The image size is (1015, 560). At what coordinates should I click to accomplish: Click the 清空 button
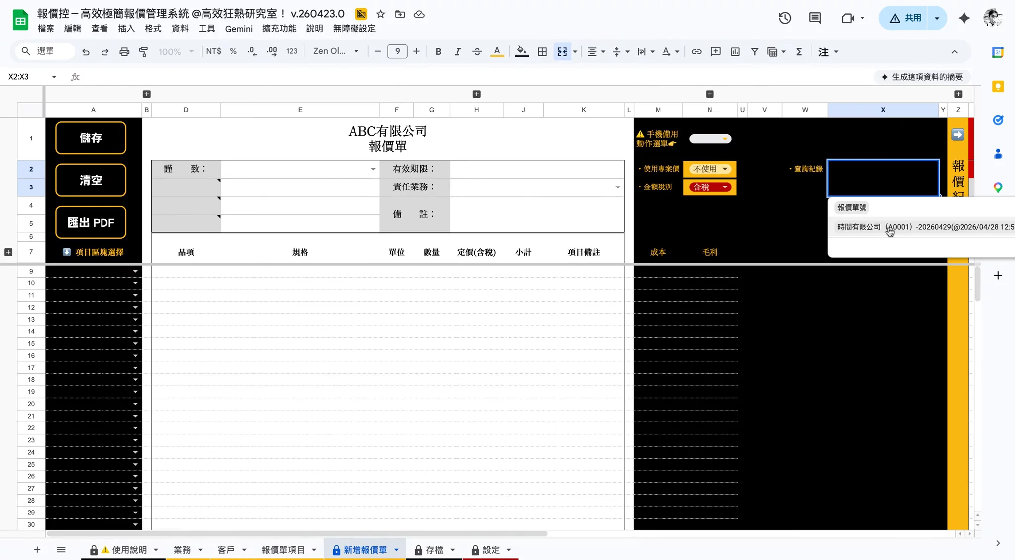(91, 180)
